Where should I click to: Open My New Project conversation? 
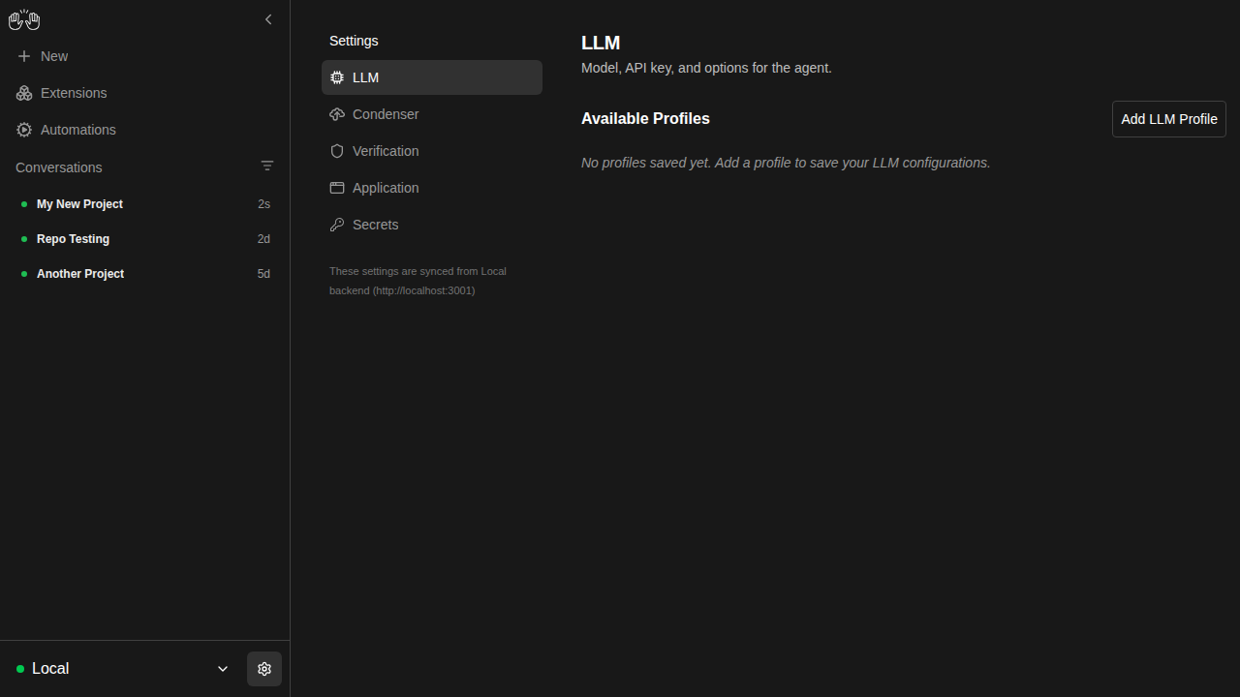(x=145, y=204)
